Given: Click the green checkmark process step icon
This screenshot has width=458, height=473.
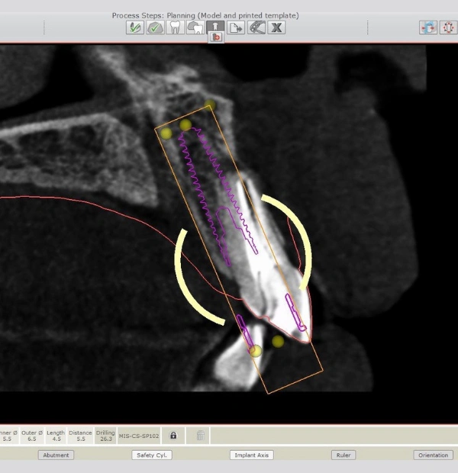Looking at the screenshot, I should [155, 27].
